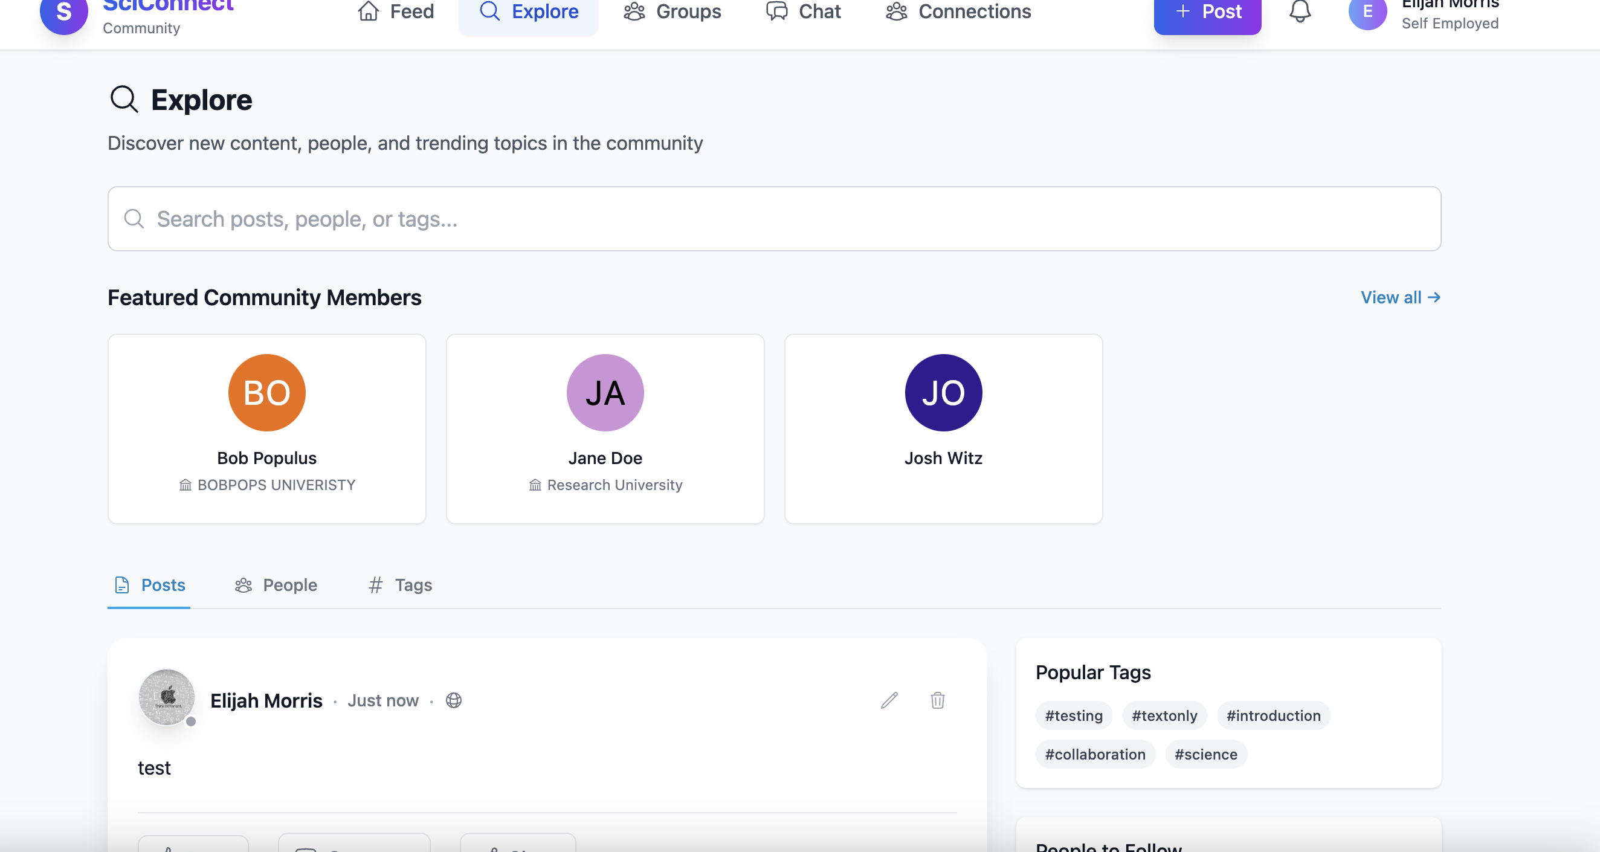This screenshot has width=1600, height=852.
Task: Click BOBPOPS UNIVERISTY institution text
Action: 276,485
